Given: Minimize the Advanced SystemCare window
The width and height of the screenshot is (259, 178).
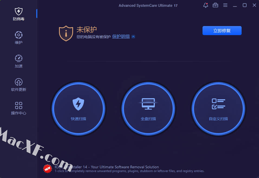Looking at the screenshot, I should [x=235, y=5].
